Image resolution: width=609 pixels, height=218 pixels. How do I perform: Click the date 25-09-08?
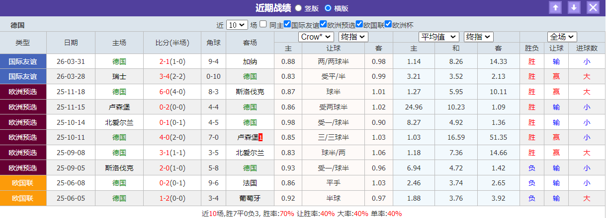71,153
